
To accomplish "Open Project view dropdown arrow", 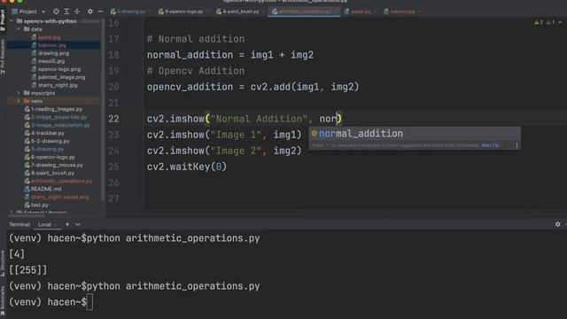I will [x=43, y=12].
